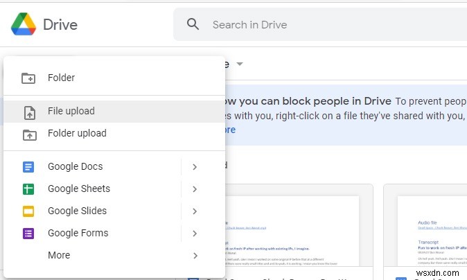Select the Folder upload menu entry

pos(77,134)
